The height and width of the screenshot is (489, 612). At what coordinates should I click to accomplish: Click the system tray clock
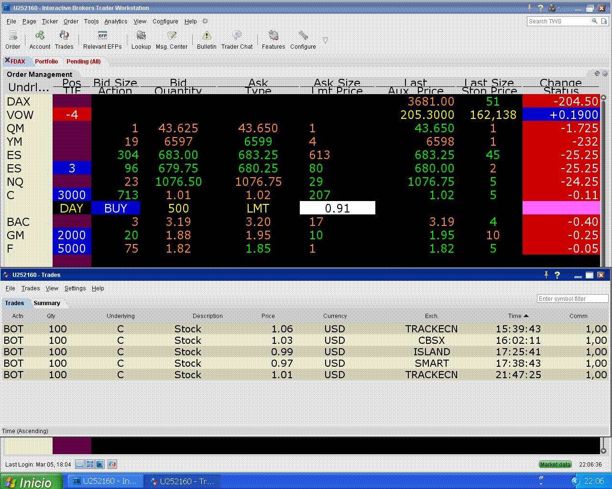coord(594,481)
